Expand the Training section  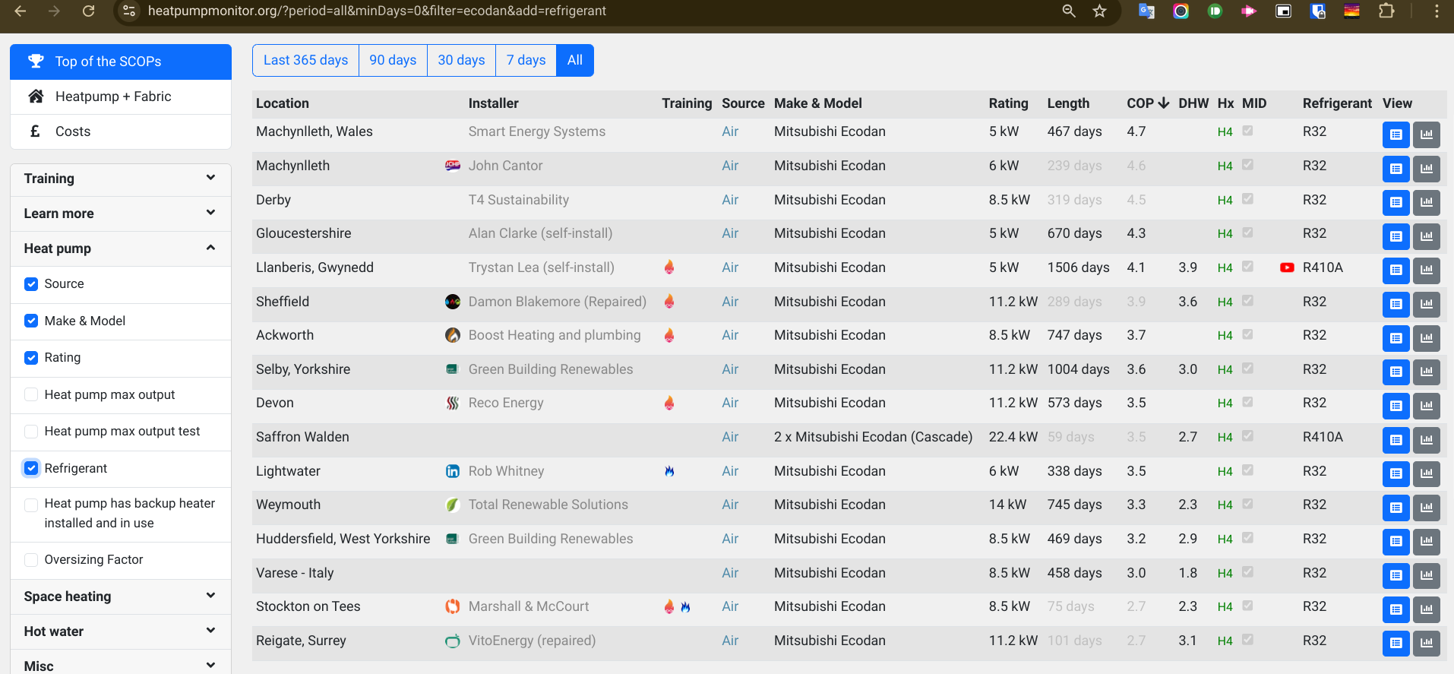121,179
